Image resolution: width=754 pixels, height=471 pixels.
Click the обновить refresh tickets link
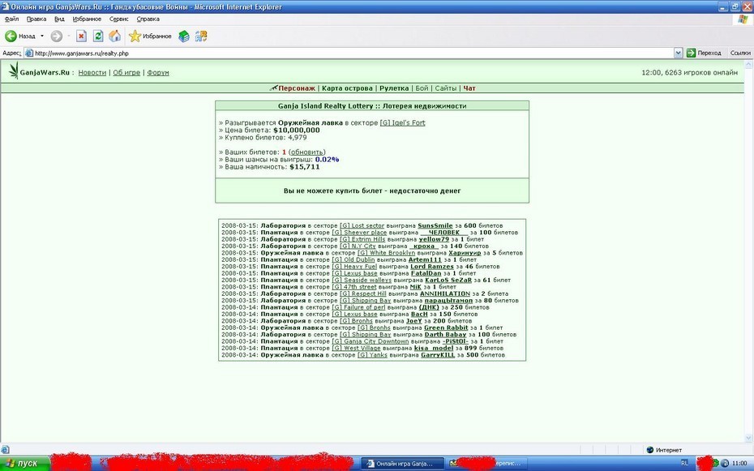pyautogui.click(x=306, y=152)
